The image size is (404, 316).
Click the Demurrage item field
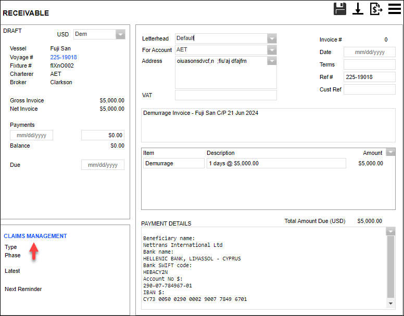(x=174, y=163)
